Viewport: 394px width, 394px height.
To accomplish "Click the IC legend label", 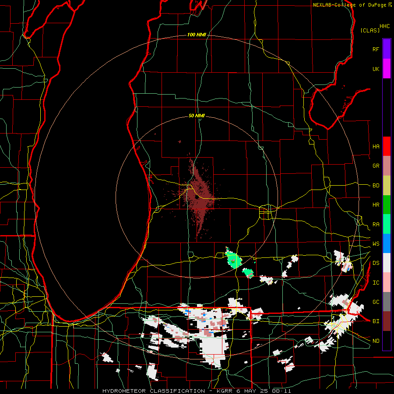I will [376, 283].
